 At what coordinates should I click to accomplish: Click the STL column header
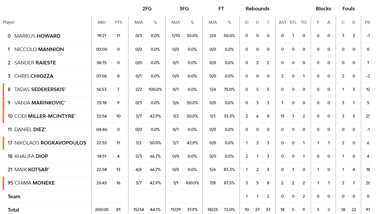point(293,22)
